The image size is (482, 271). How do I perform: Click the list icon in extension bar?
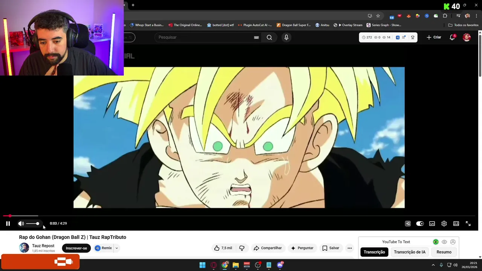click(404, 37)
